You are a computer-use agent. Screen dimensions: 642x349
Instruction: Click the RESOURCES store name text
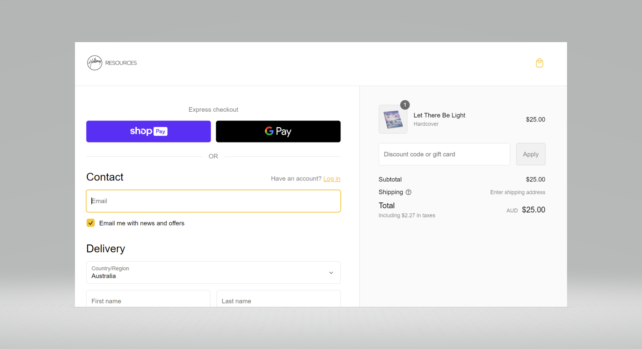coord(121,63)
